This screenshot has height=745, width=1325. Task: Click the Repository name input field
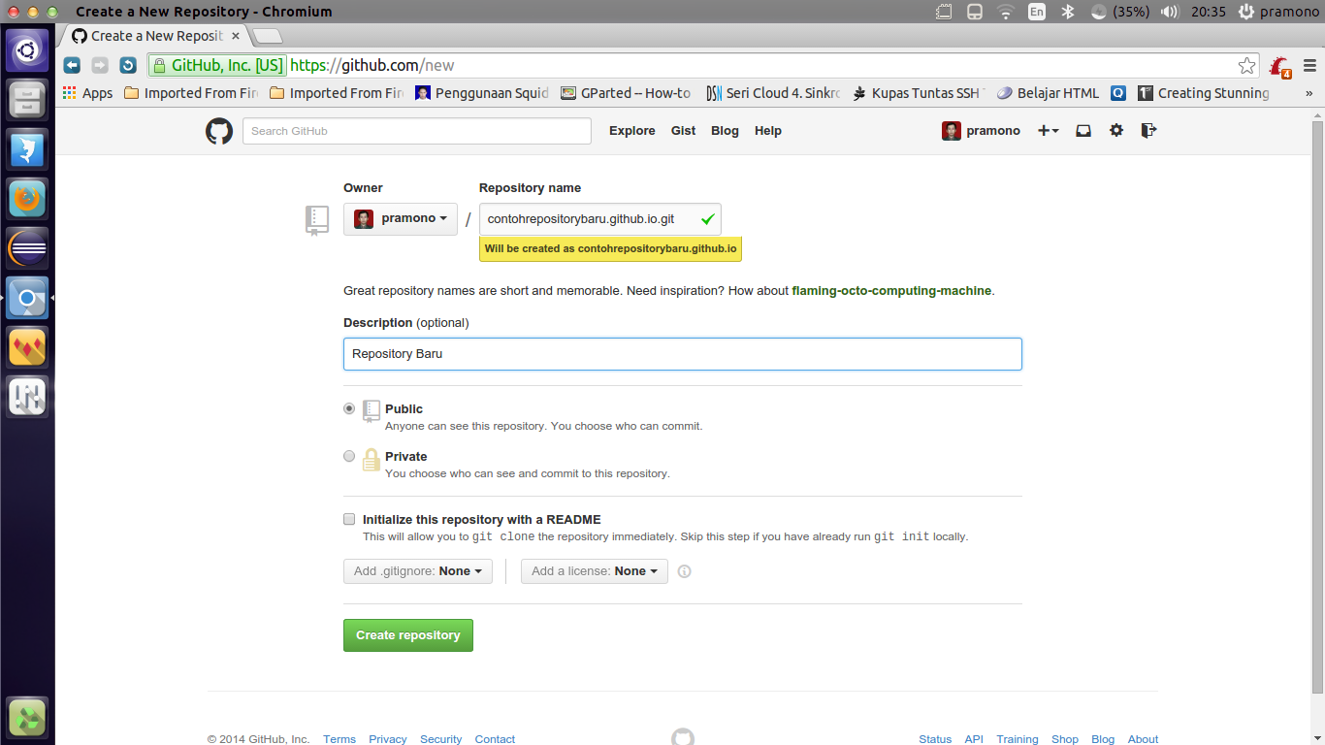click(x=599, y=219)
